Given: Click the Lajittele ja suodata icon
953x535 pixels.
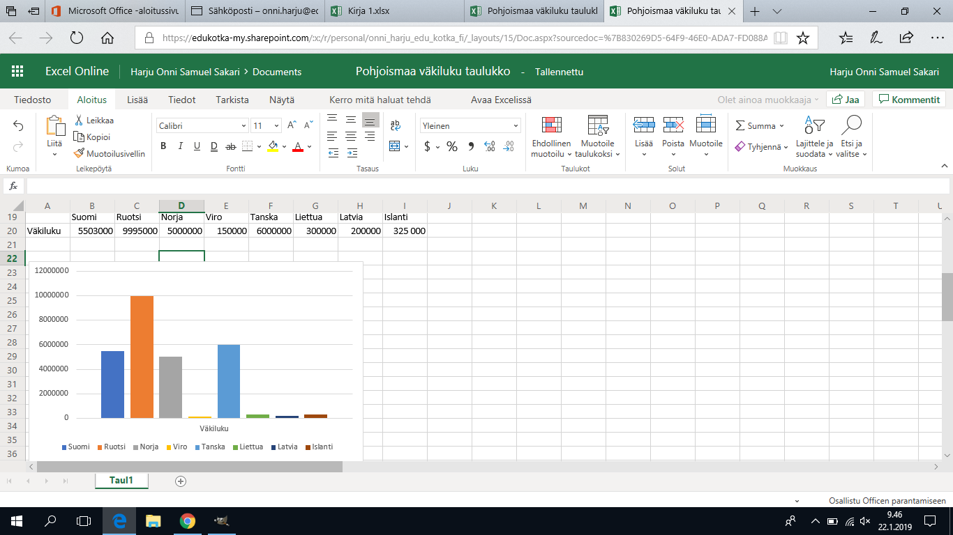Looking at the screenshot, I should (814, 125).
